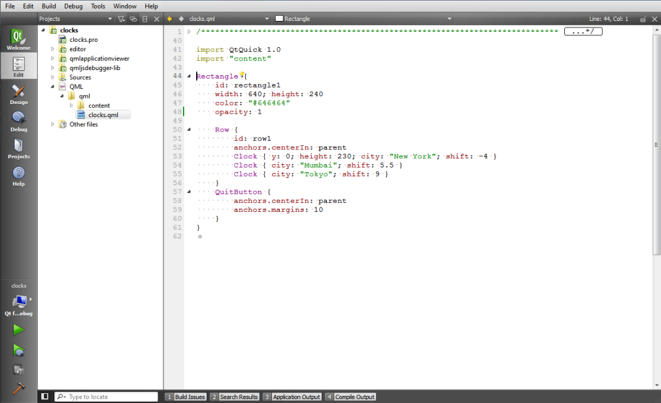Expand the Sources folder

pos(52,77)
